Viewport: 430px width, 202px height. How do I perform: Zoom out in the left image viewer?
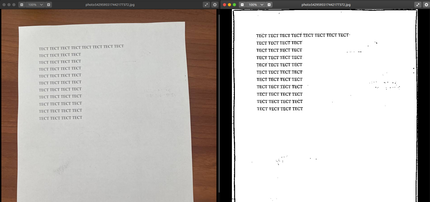tap(22, 5)
